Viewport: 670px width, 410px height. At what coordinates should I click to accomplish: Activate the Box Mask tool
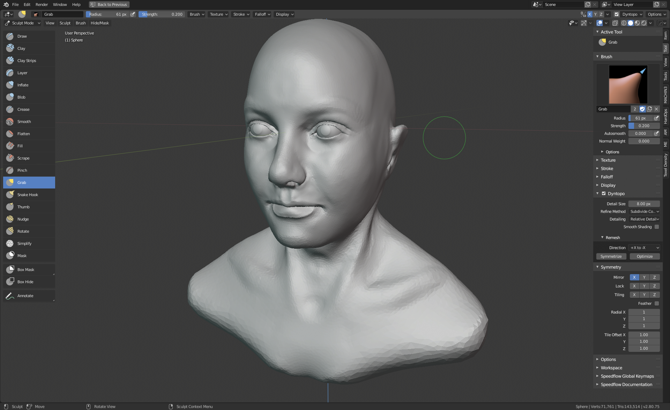coord(26,270)
